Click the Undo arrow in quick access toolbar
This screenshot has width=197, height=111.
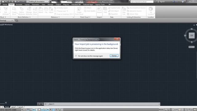click(x=18, y=2)
